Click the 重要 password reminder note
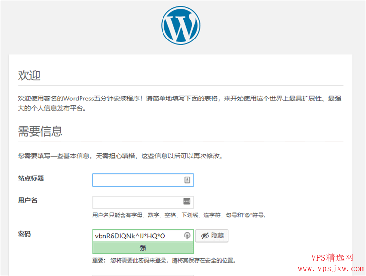Viewport: 366px width, 276px height. (164, 260)
